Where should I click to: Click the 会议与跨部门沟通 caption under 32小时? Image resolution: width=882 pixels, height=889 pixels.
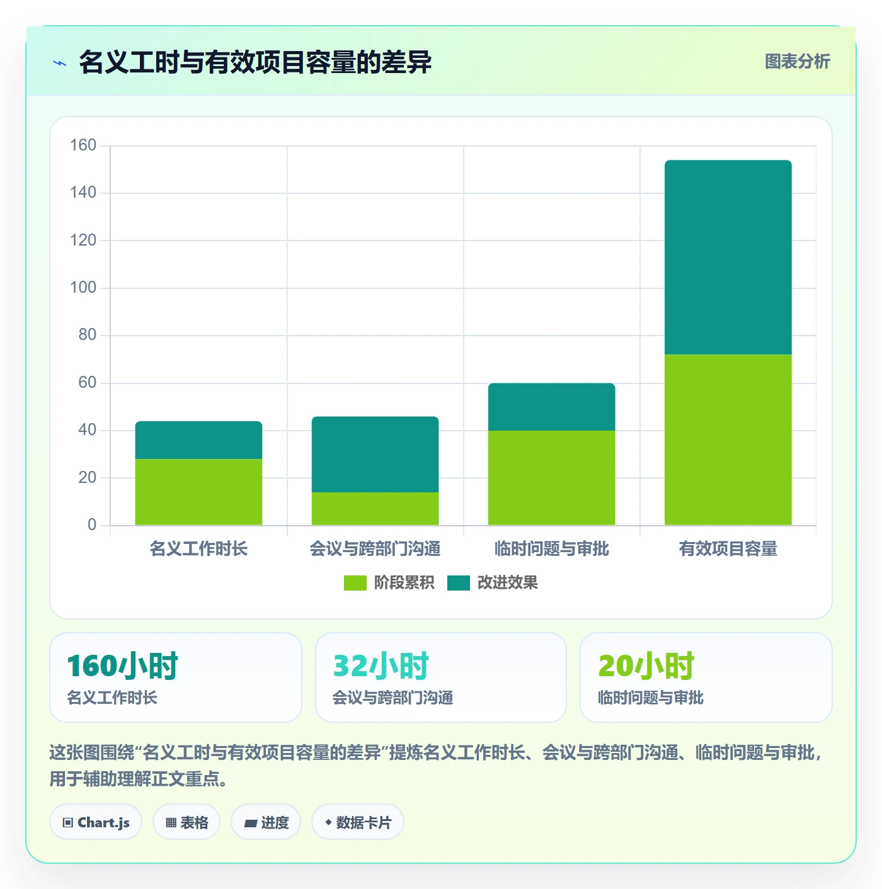[393, 698]
